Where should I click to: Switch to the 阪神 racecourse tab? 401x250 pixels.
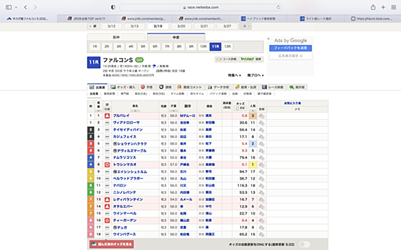116,38
